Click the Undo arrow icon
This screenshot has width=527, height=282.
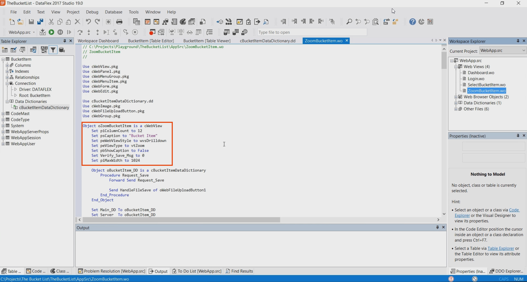pyautogui.click(x=88, y=22)
